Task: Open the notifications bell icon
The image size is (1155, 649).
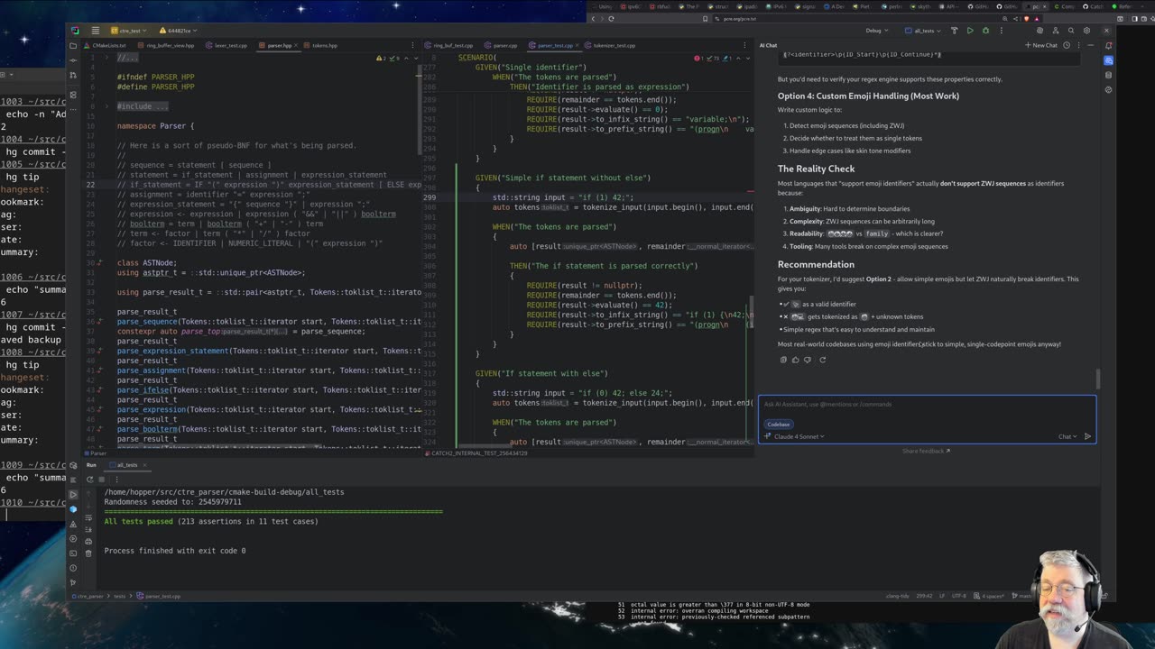Action: point(1108,45)
